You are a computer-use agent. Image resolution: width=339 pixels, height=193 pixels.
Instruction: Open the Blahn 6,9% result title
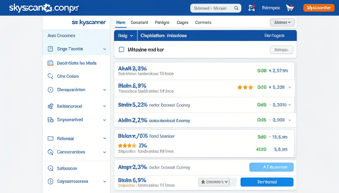tap(132, 86)
